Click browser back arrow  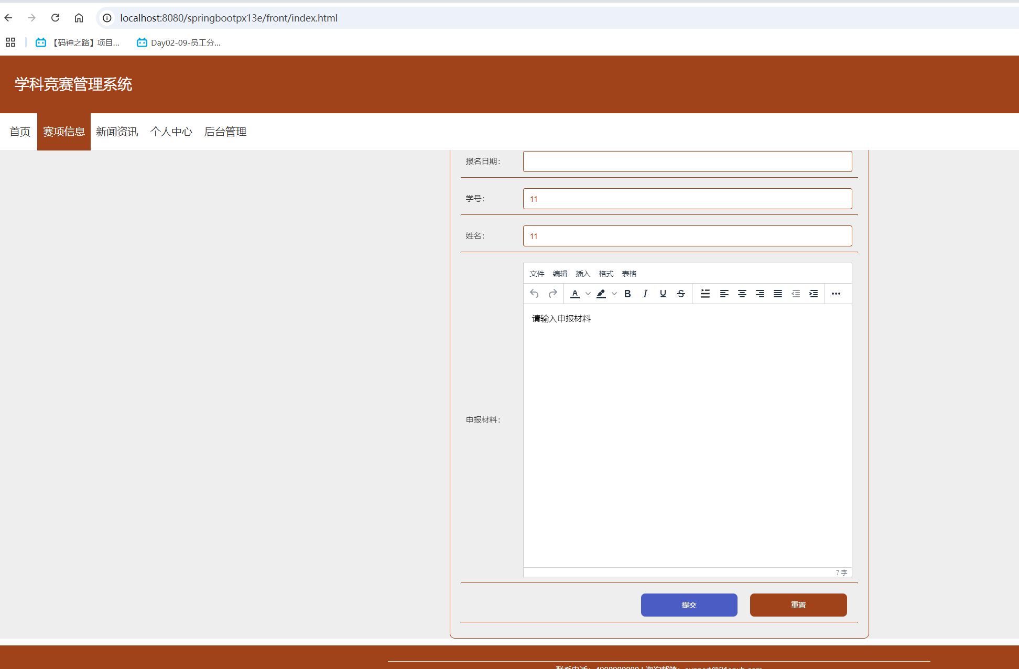[9, 18]
